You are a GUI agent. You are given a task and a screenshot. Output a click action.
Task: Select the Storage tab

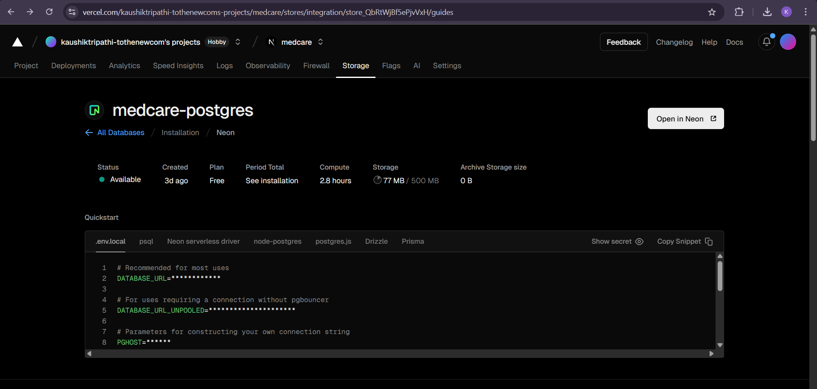[x=355, y=66]
